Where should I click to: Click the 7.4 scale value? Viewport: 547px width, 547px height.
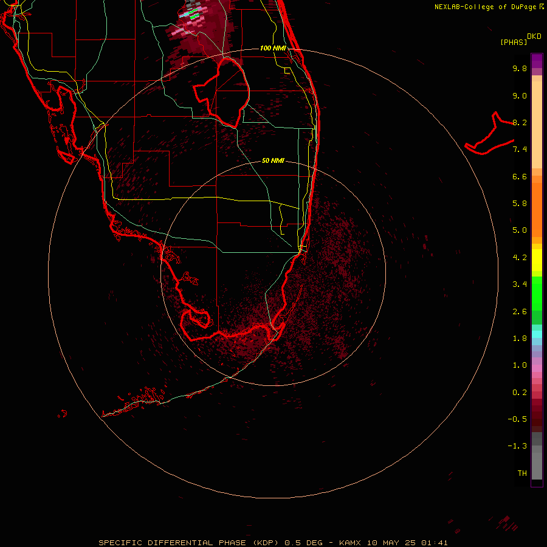click(x=520, y=150)
